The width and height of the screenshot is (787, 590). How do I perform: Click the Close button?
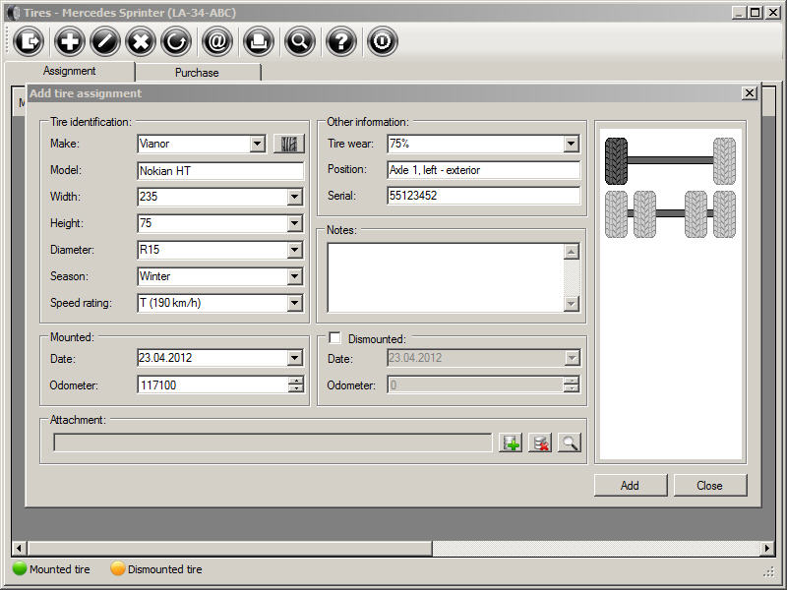pyautogui.click(x=709, y=485)
